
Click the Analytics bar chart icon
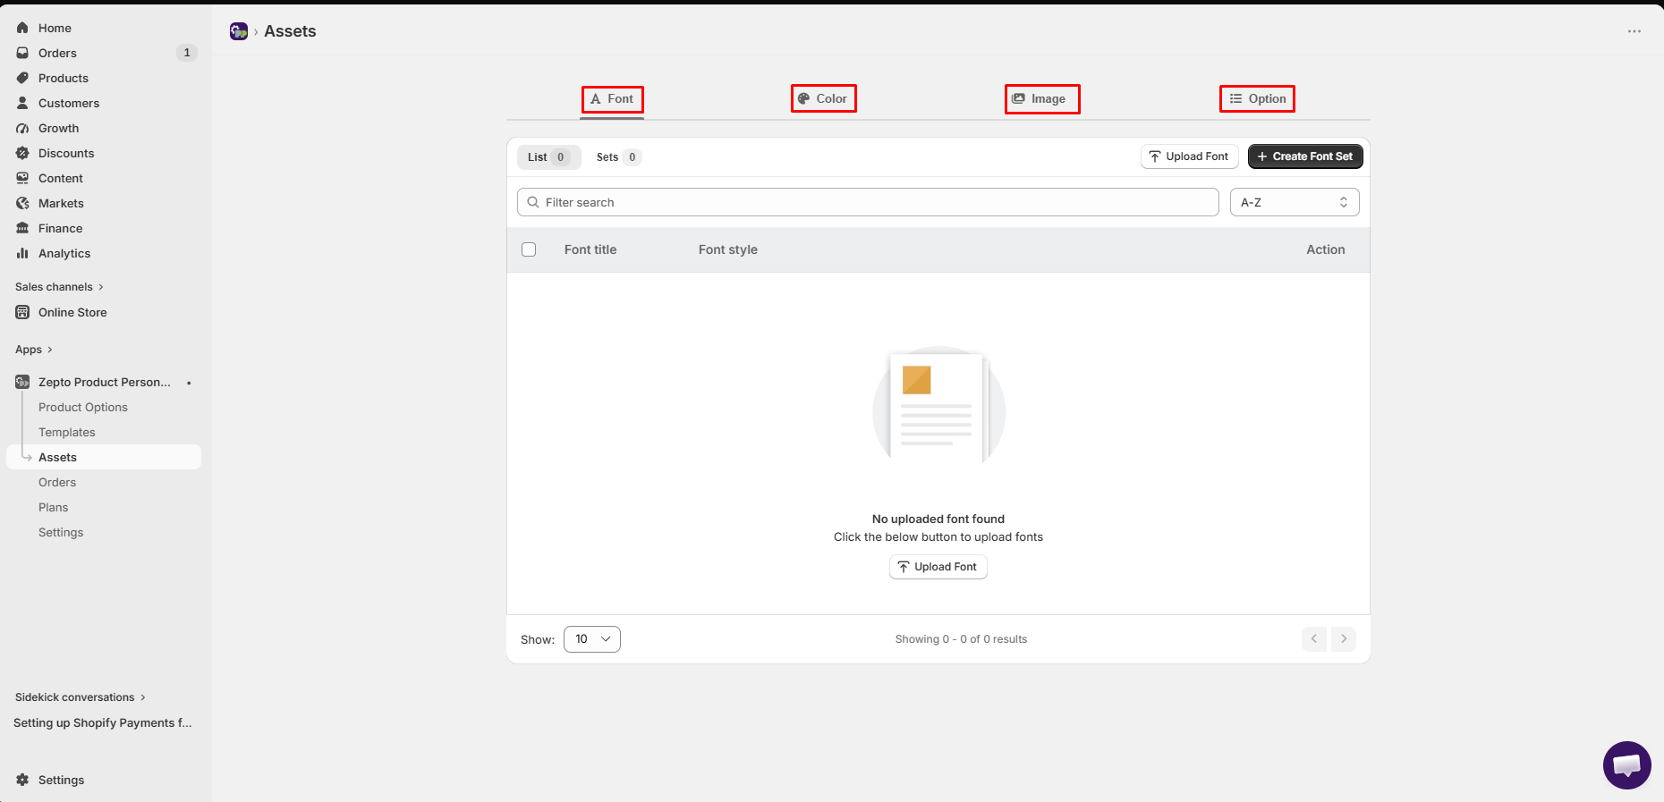pyautogui.click(x=22, y=253)
